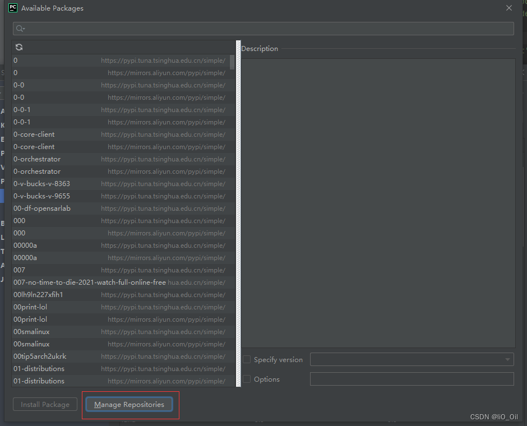Viewport: 527px width, 426px height.
Task: Click the PyCharm logo in title bar
Action: [x=13, y=8]
